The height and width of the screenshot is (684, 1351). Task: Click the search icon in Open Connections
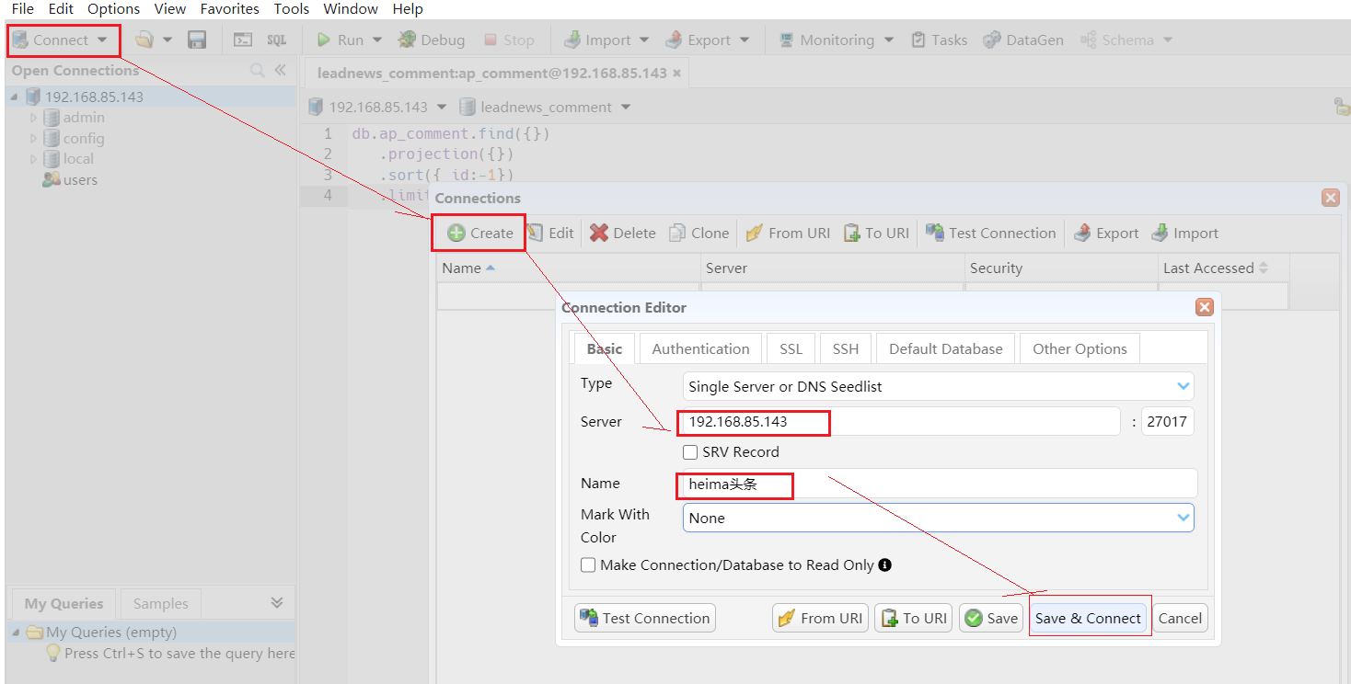click(x=258, y=71)
